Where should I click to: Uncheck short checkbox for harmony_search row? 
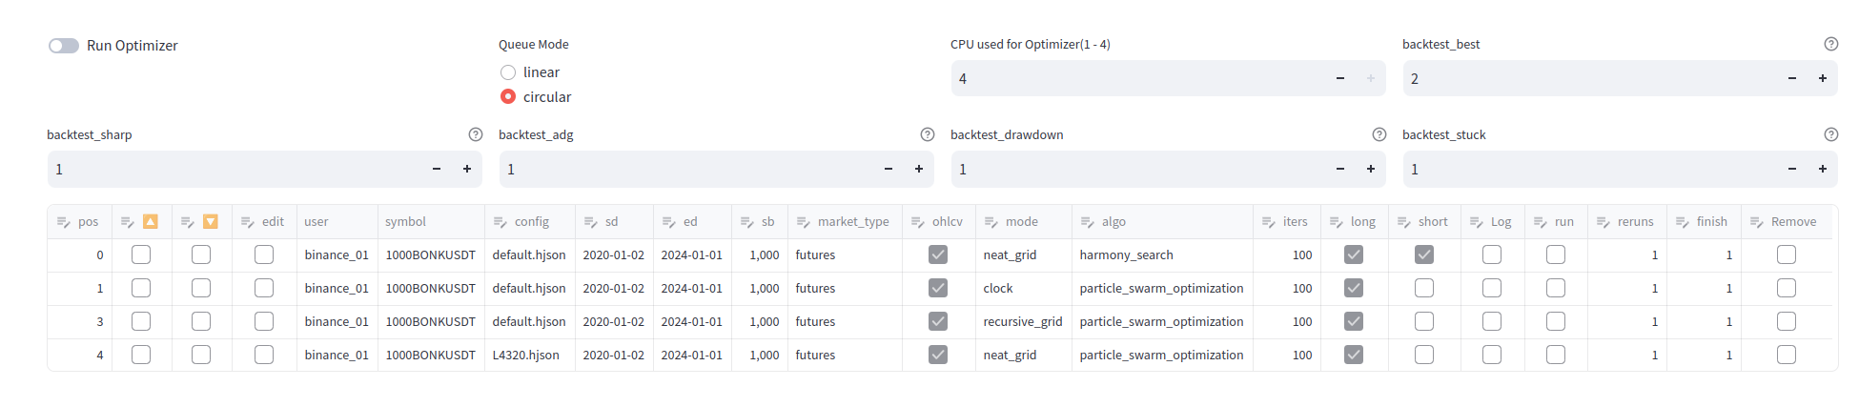pos(1423,254)
